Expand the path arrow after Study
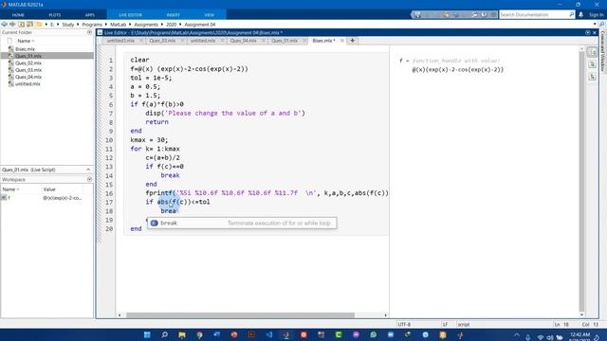 [78, 25]
